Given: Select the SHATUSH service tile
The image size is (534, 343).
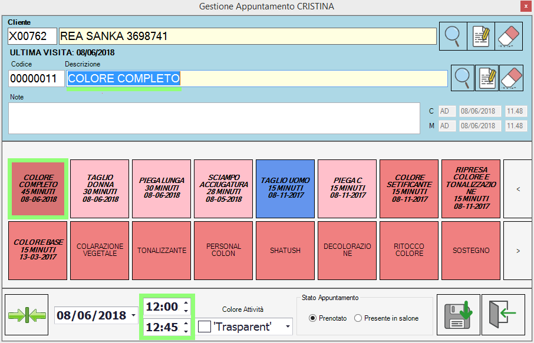Looking at the screenshot, I should click(x=285, y=250).
